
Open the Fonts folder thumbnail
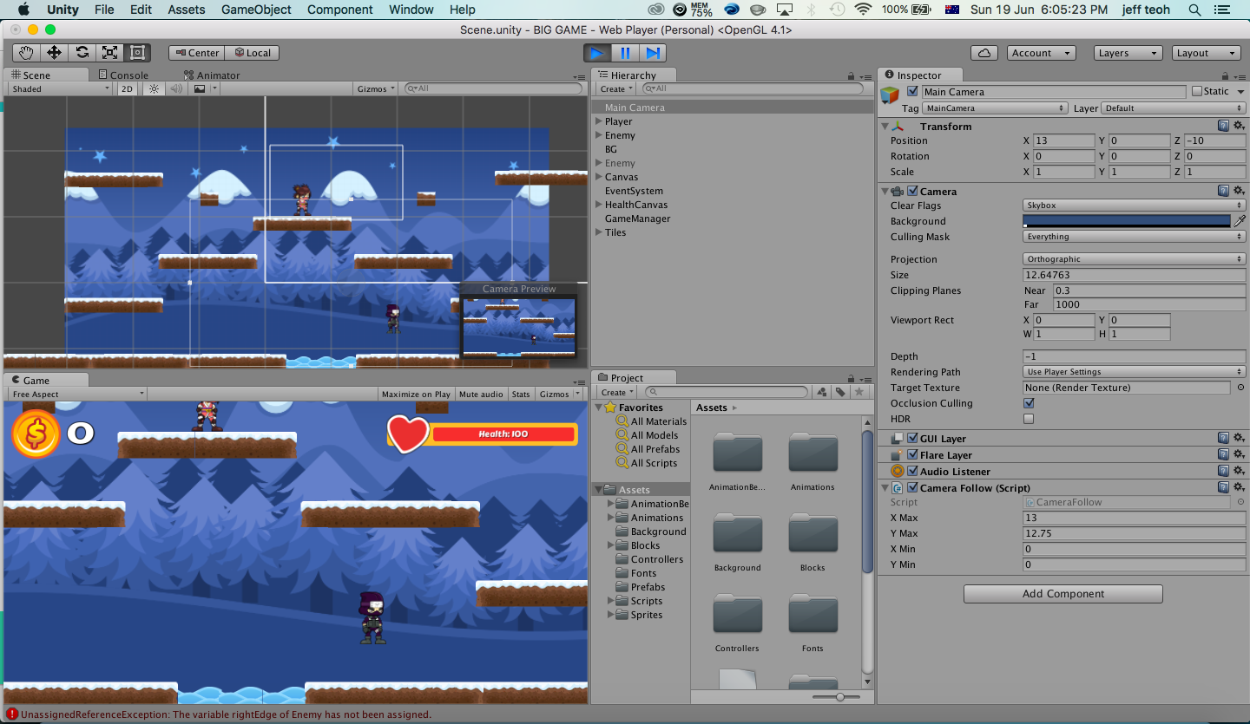[812, 613]
